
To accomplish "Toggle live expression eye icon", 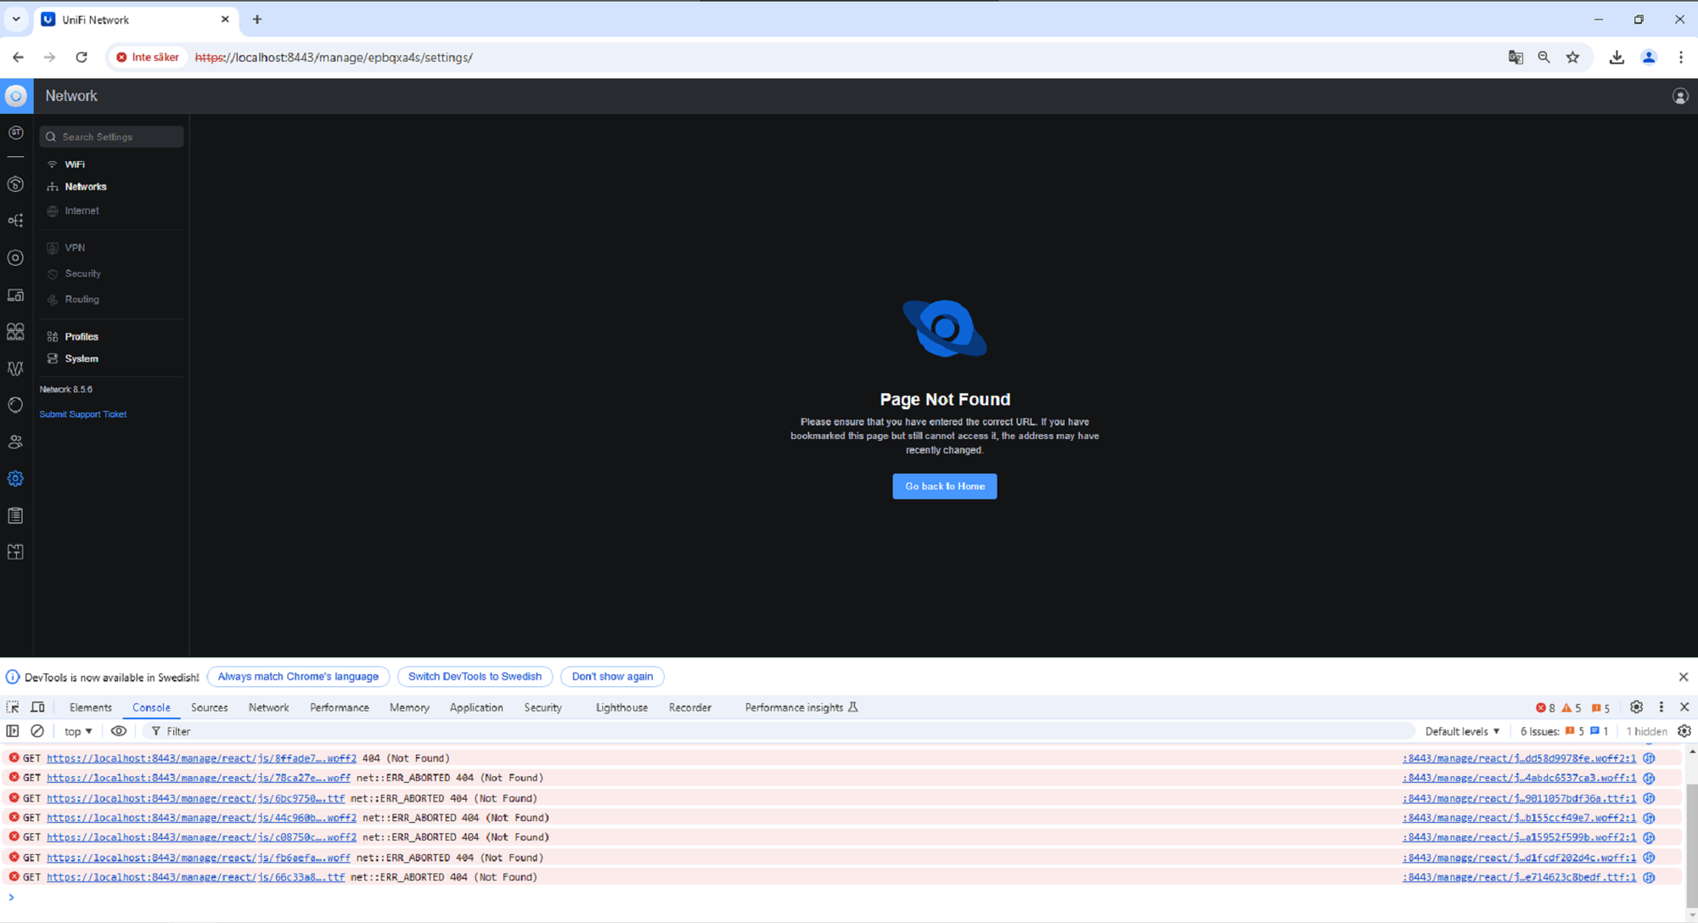I will (119, 731).
